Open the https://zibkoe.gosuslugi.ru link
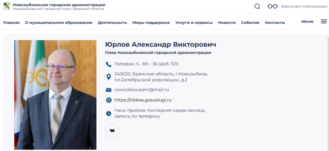 143,100
